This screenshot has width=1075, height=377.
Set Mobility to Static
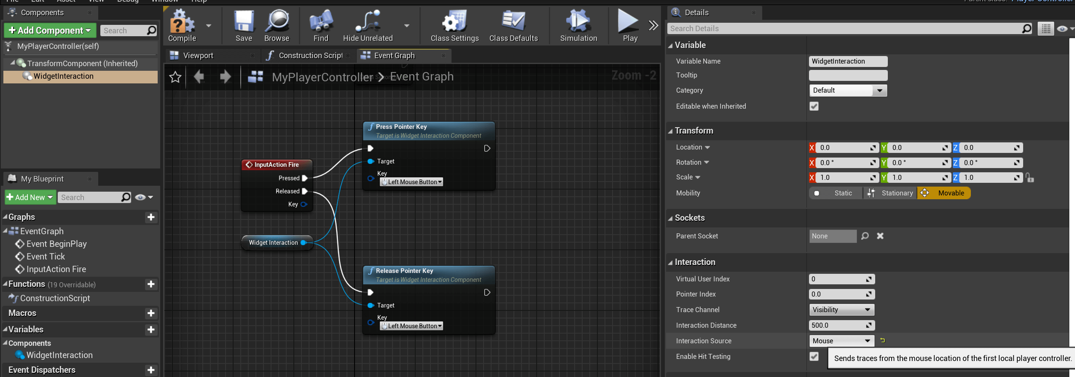(x=836, y=193)
